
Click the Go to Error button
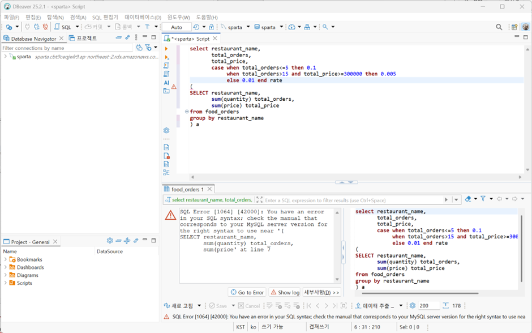(247, 292)
